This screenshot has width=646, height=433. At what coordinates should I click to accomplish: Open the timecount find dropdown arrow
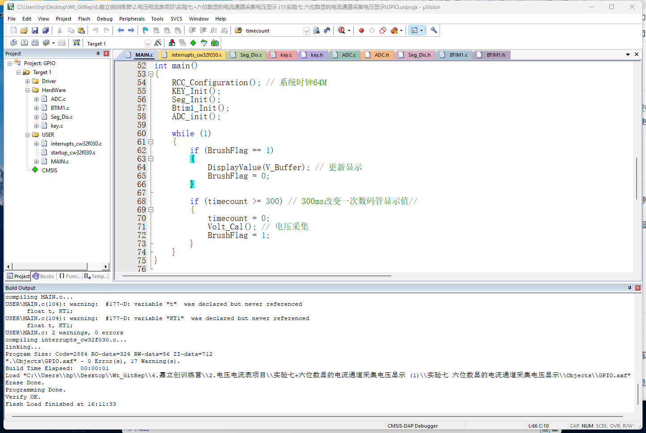click(306, 31)
